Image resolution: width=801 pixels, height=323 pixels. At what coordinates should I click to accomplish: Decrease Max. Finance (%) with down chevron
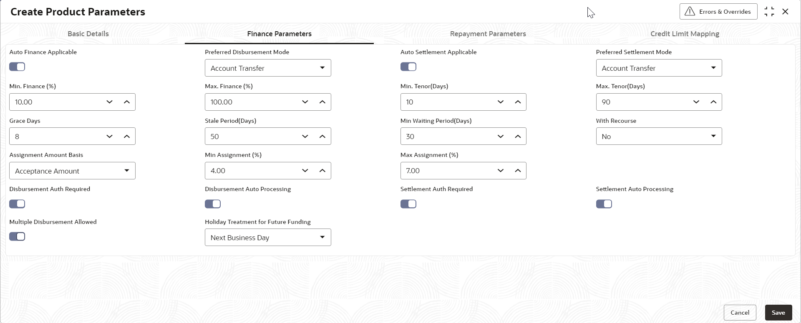coord(305,102)
